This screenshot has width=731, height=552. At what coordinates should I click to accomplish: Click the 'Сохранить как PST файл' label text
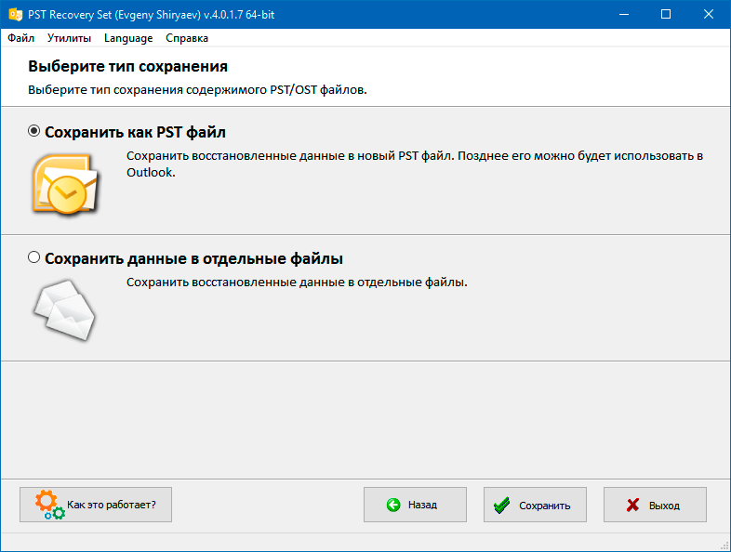point(135,132)
